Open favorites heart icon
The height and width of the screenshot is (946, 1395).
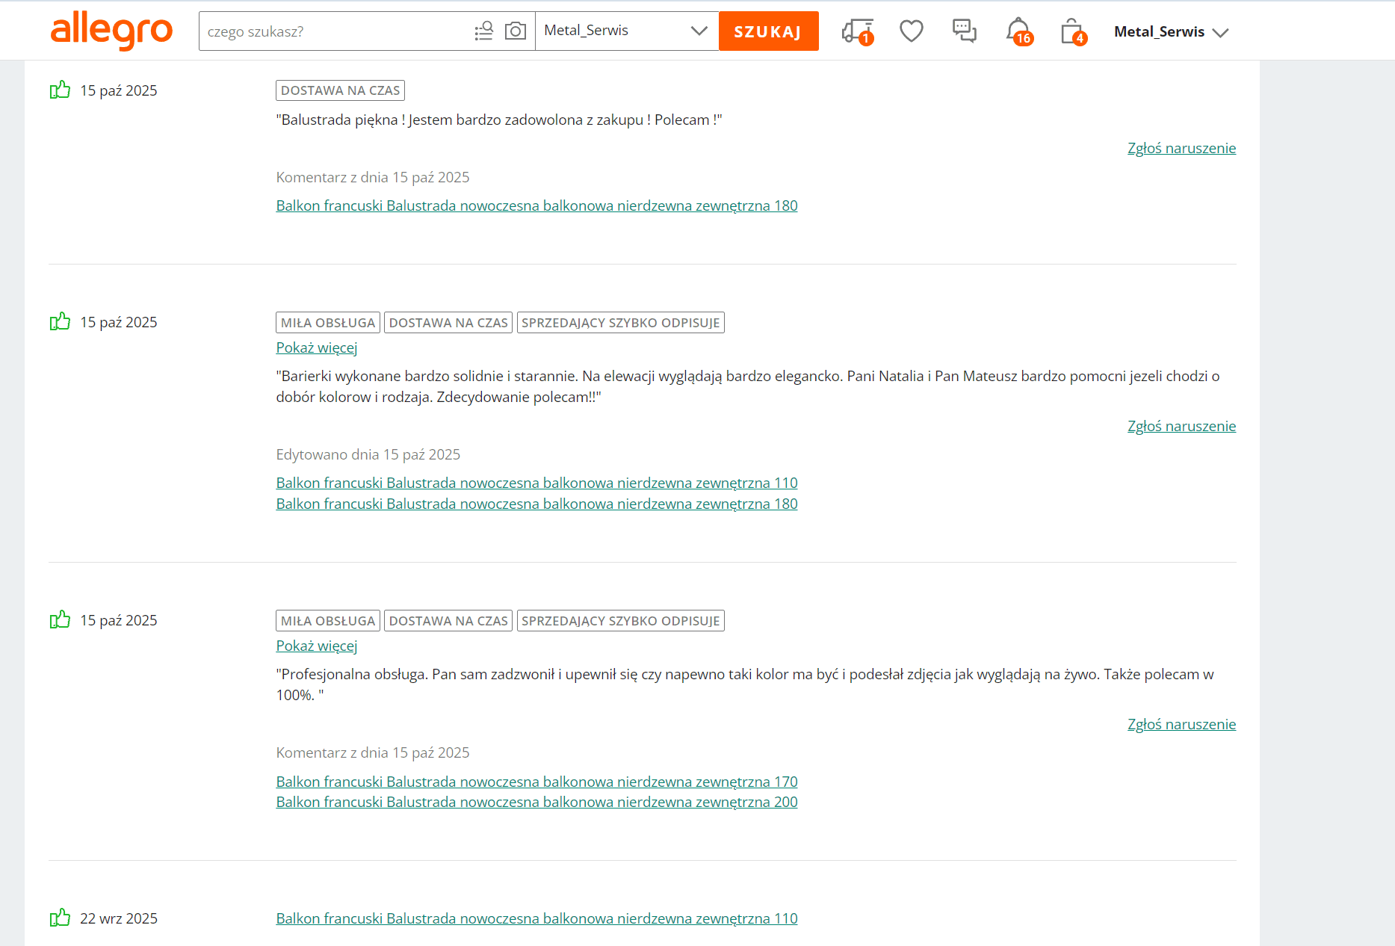click(x=911, y=31)
